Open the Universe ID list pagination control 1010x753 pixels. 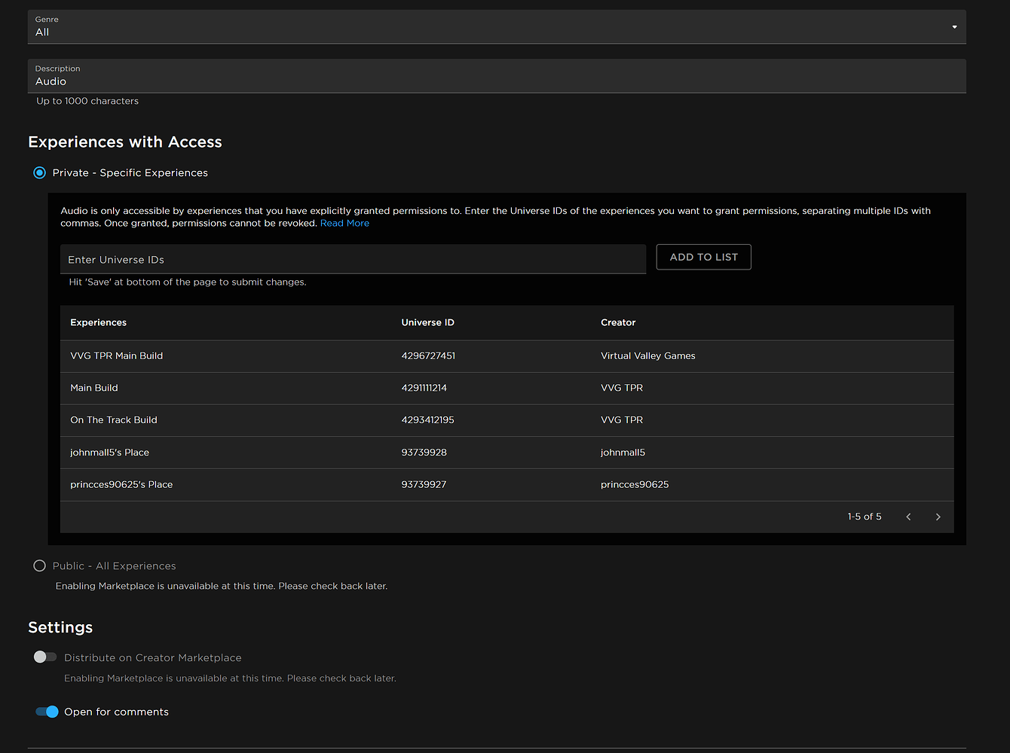[x=864, y=517]
